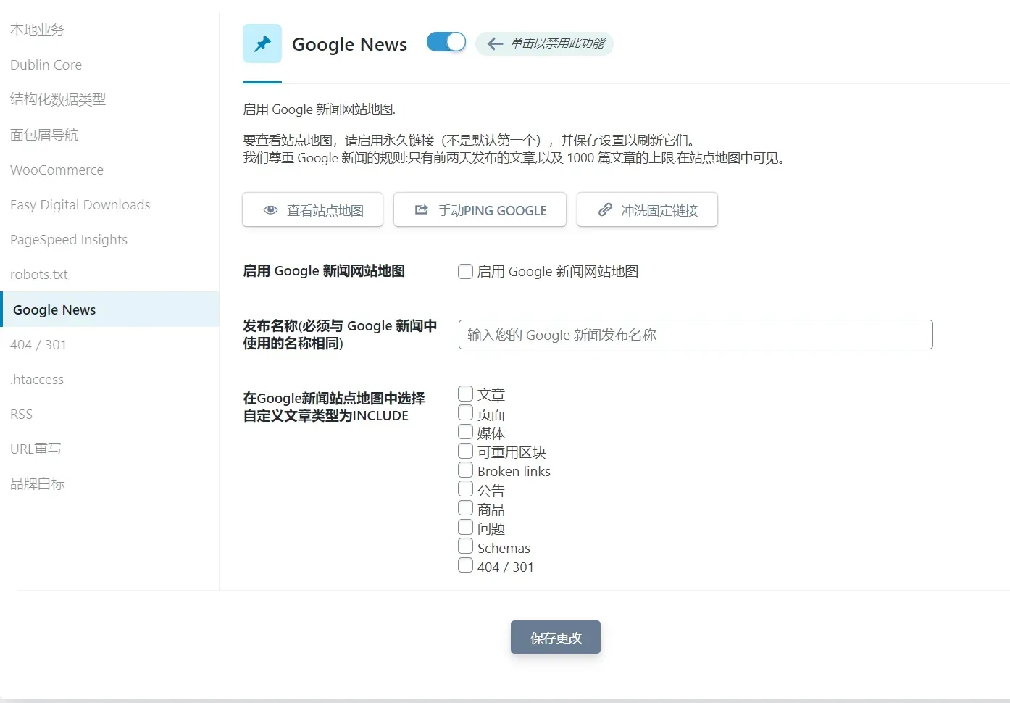
Task: Check the 文章 post type checkbox
Action: coord(466,394)
